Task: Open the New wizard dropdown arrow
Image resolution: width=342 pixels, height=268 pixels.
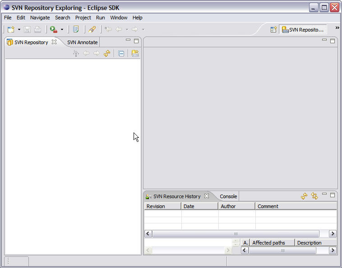Action: coord(19,30)
